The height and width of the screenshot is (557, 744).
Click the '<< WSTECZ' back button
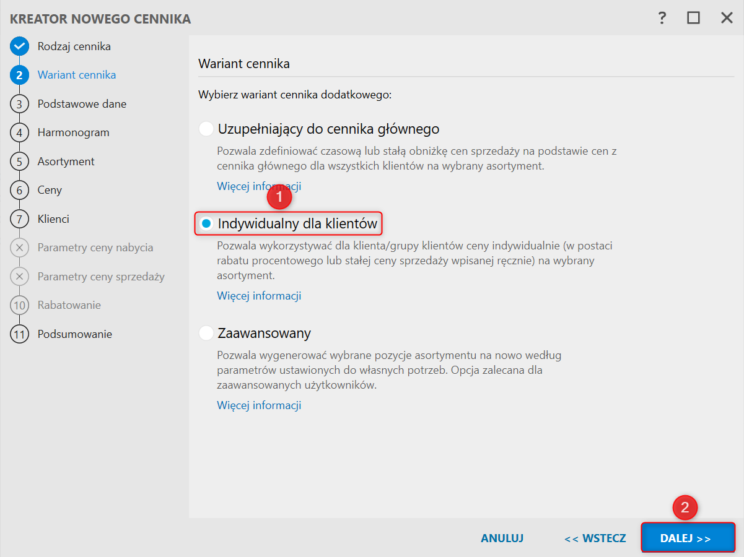595,538
